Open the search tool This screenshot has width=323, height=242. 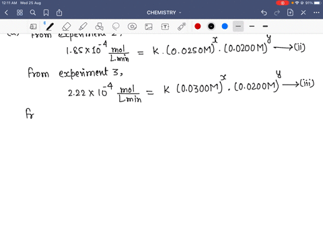33,13
